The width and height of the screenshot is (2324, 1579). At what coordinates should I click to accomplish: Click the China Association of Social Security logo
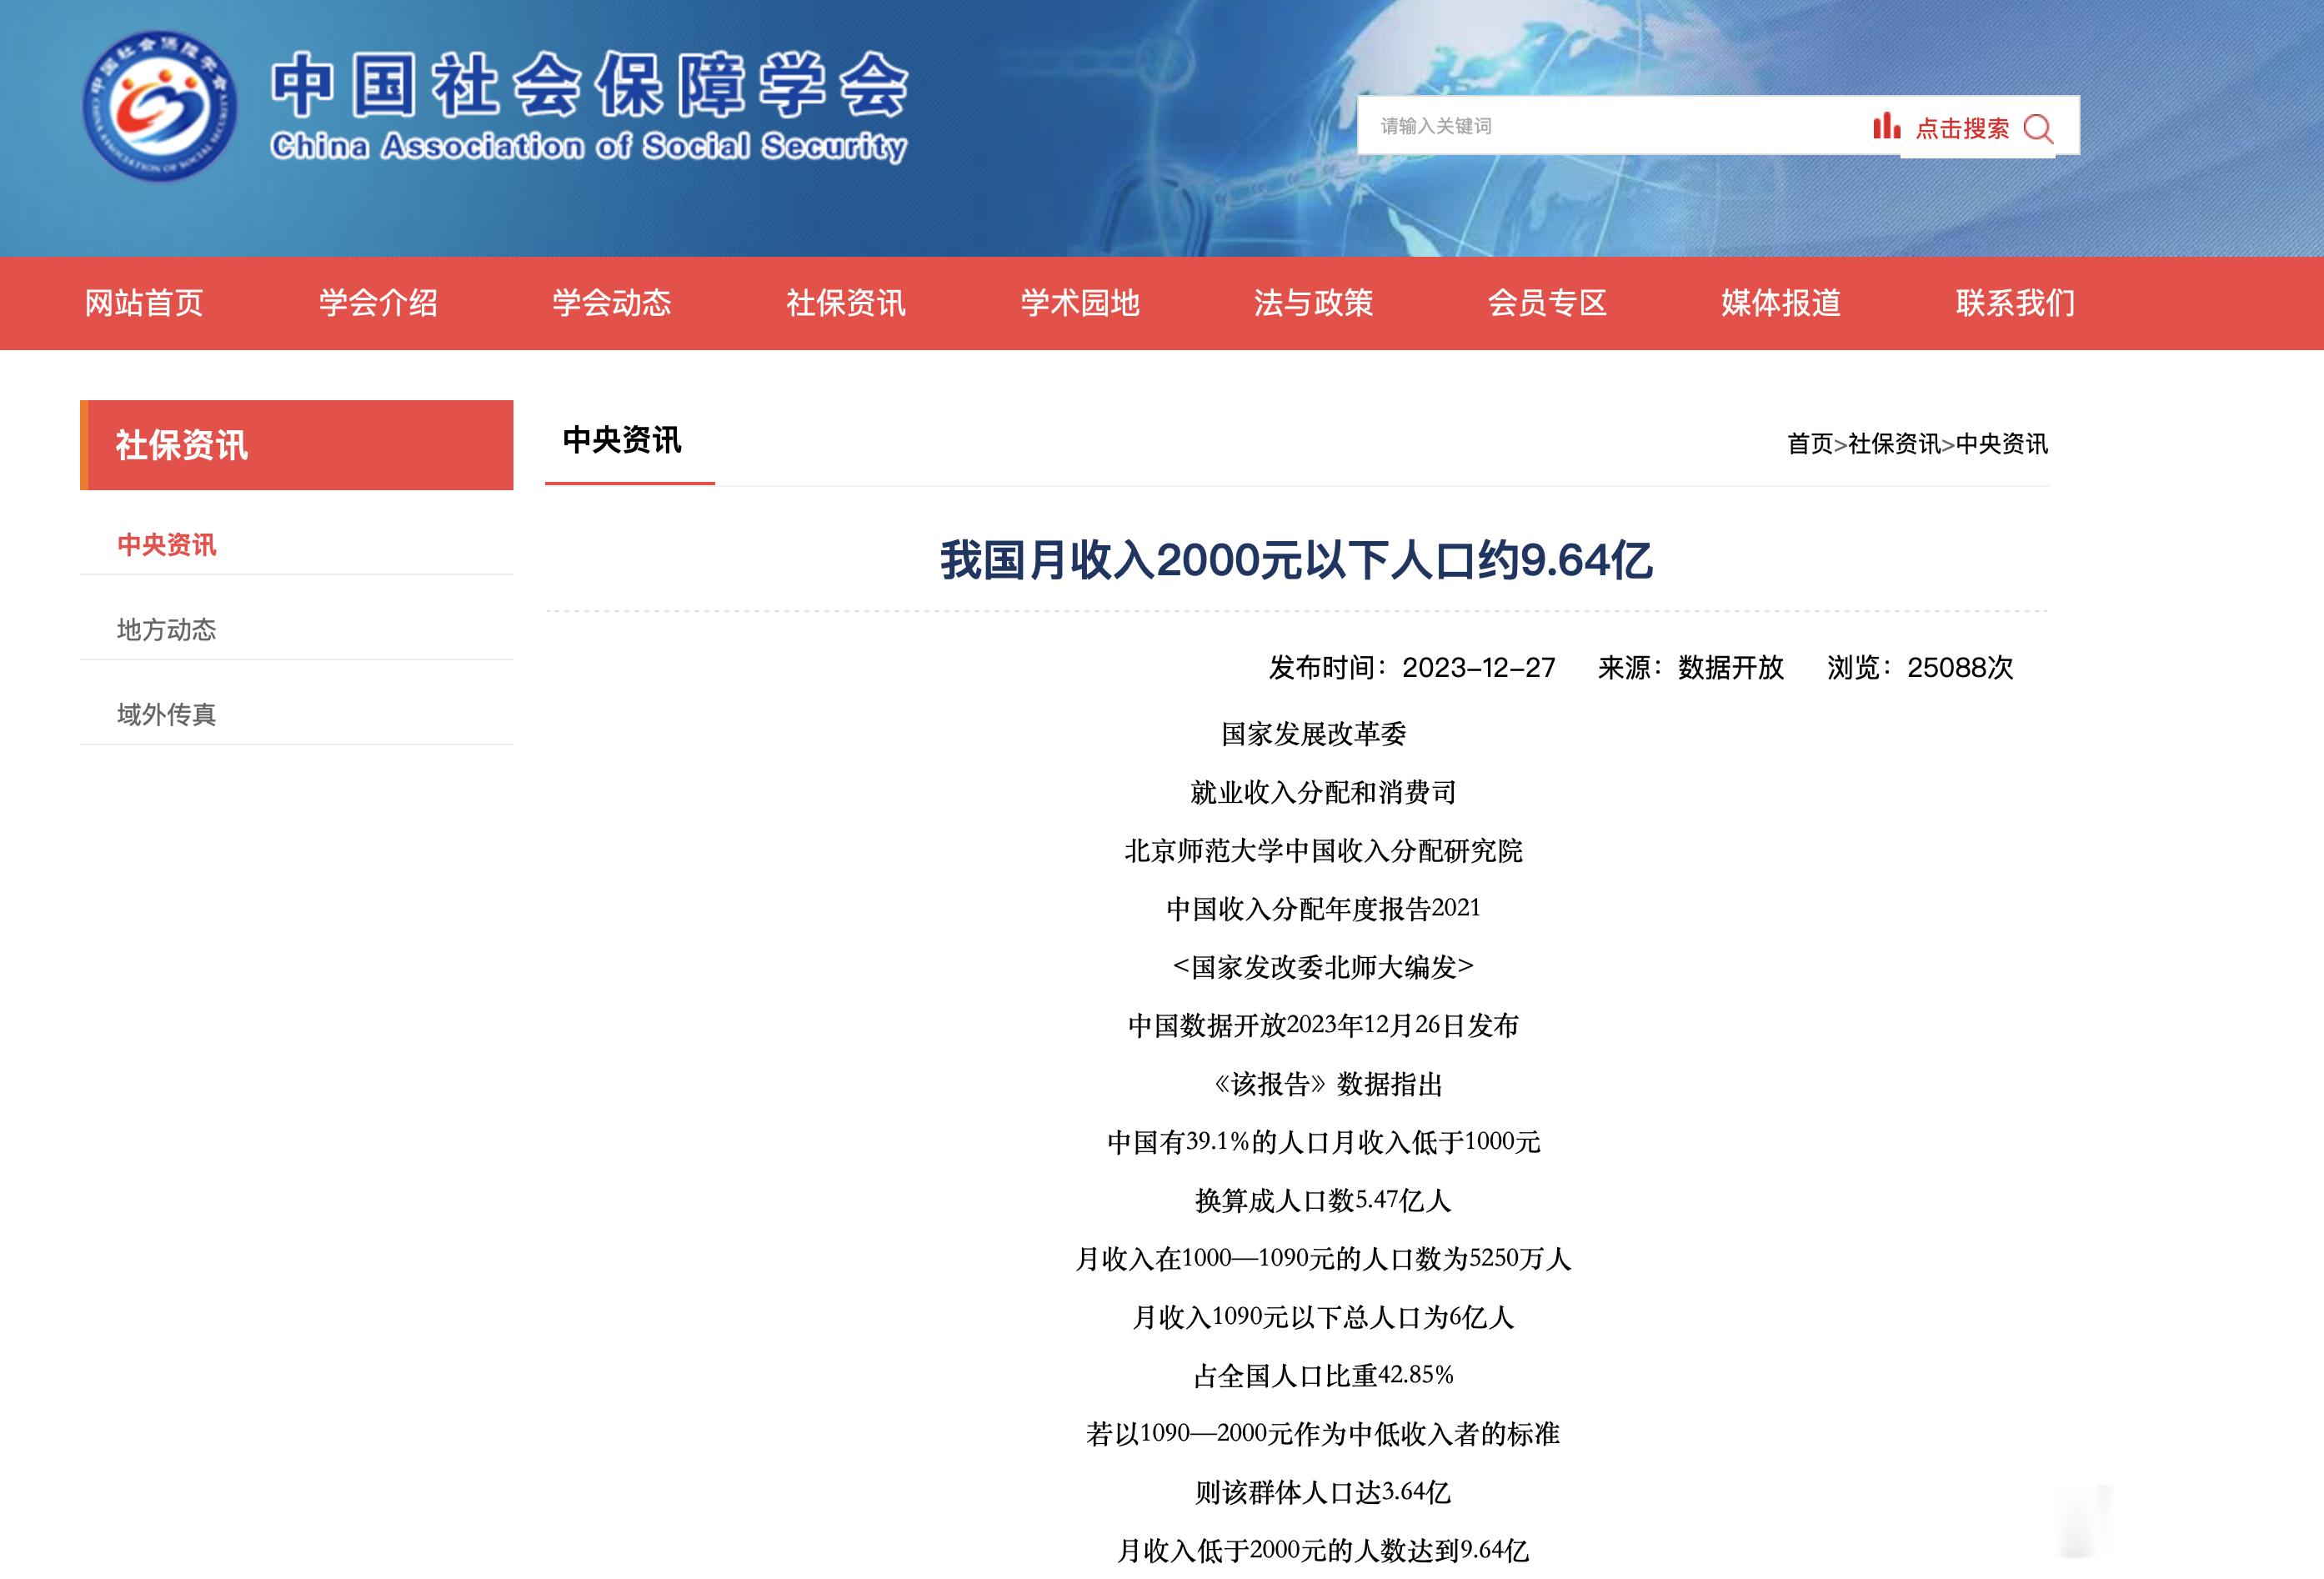[x=160, y=106]
